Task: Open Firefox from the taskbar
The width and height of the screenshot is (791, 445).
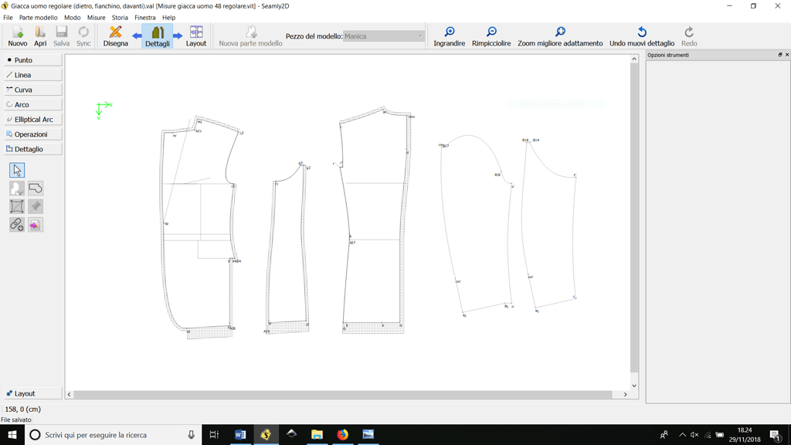Action: pyautogui.click(x=342, y=434)
